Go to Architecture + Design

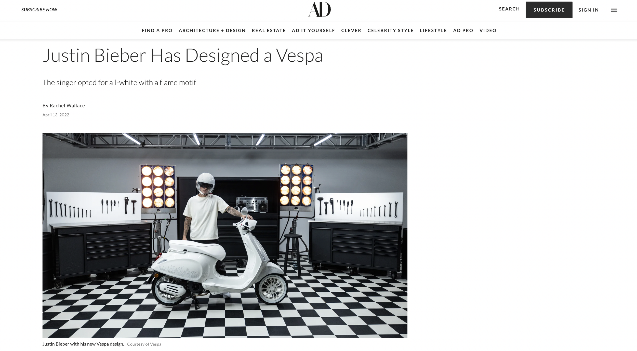(212, 31)
